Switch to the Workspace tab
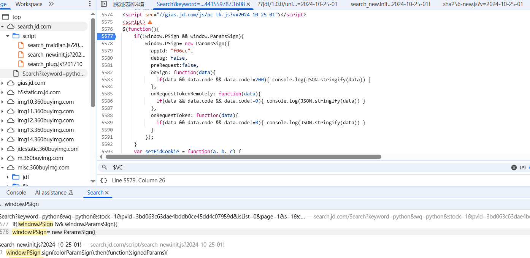Image resolution: width=530 pixels, height=258 pixels. pos(29,4)
